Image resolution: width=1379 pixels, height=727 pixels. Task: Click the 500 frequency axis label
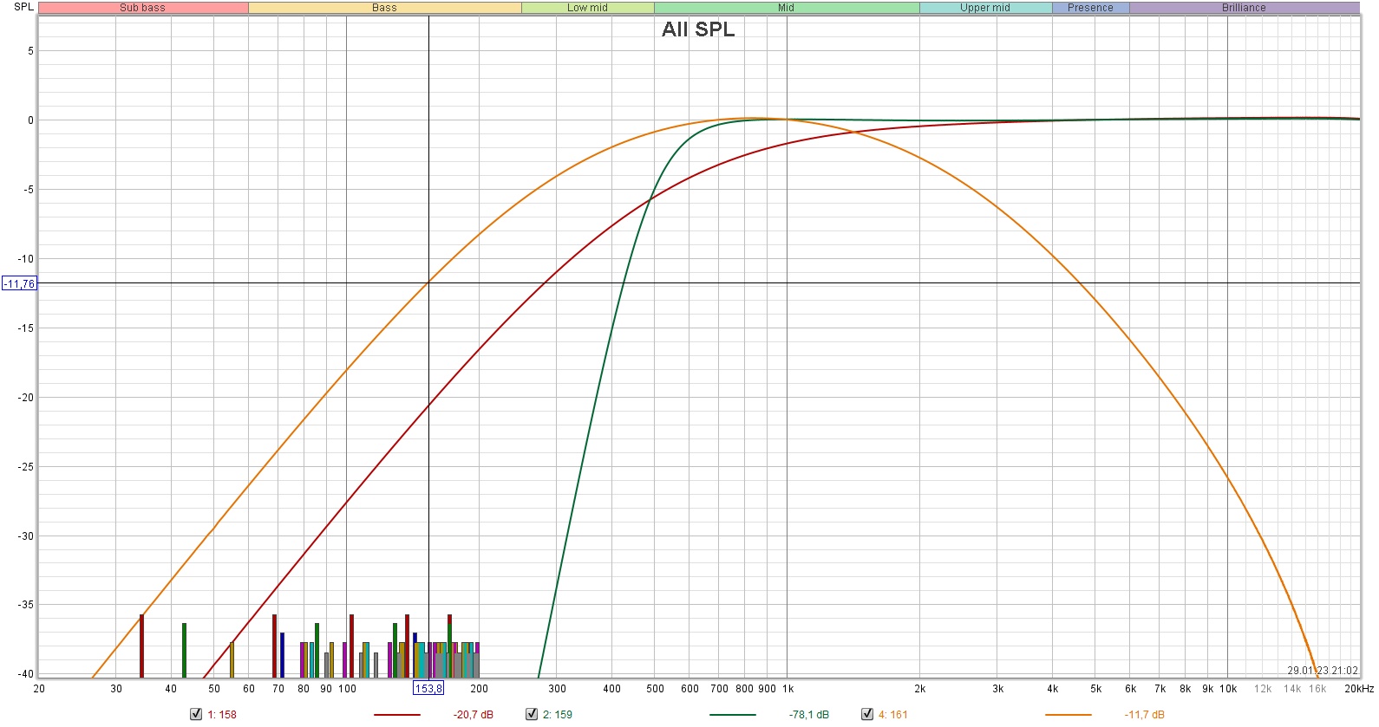point(655,689)
